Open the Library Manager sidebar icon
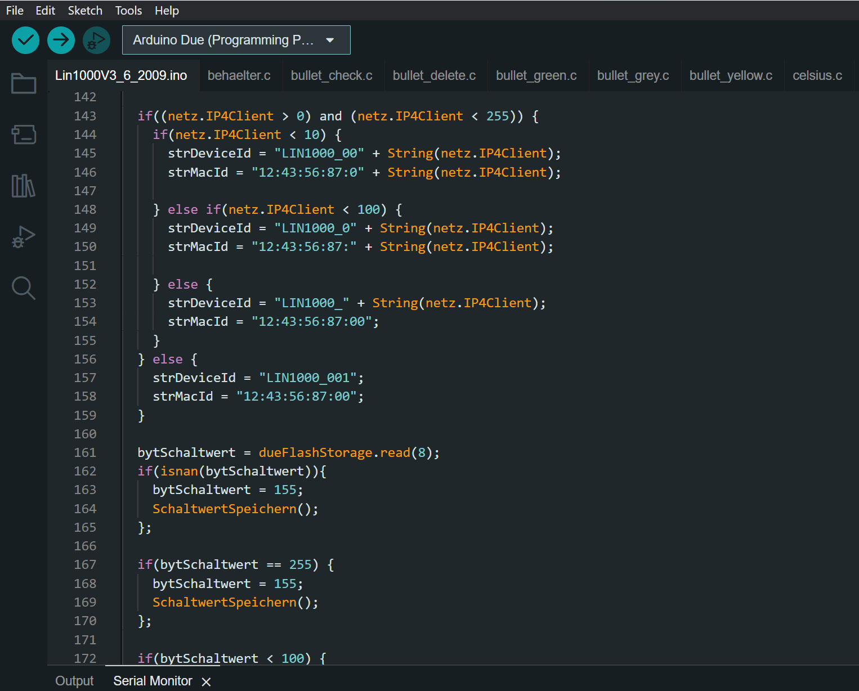Image resolution: width=859 pixels, height=691 pixels. pos(24,185)
